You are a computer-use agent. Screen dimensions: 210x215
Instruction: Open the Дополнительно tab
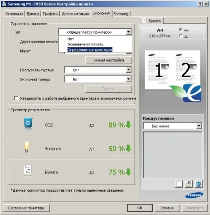pyautogui.click(x=75, y=14)
